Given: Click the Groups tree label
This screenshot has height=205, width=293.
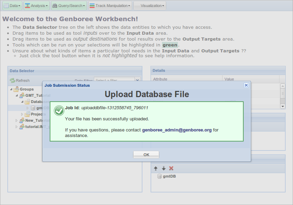Looking at the screenshot, I should coord(27,89).
